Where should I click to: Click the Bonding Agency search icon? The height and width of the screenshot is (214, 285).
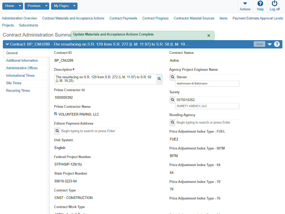[x=173, y=122]
